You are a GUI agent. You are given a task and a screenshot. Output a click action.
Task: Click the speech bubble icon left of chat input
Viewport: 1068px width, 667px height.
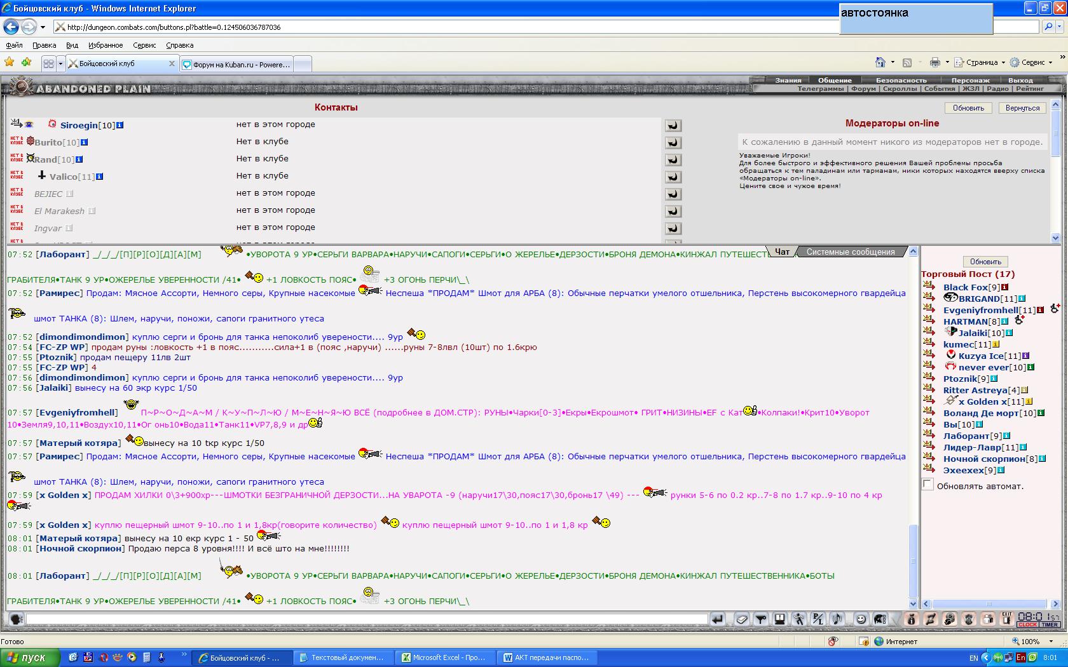tap(17, 619)
